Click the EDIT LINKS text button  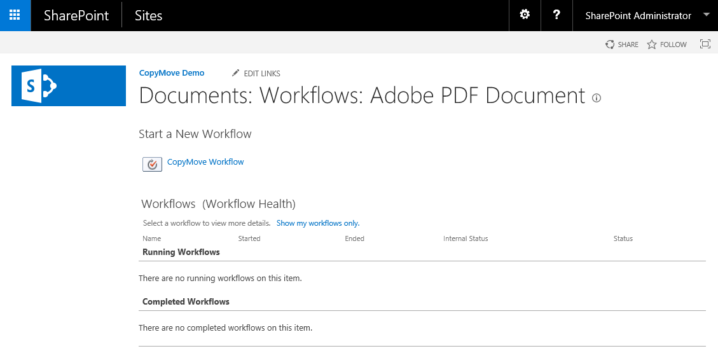click(262, 73)
